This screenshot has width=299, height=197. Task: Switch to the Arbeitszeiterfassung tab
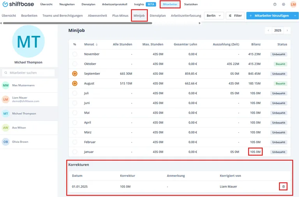186,16
